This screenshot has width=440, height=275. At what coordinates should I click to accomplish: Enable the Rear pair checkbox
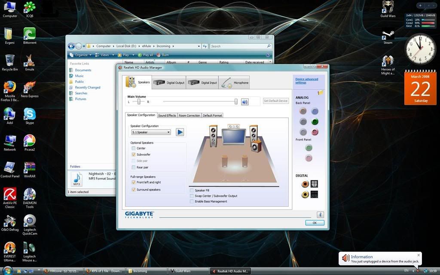[134, 167]
